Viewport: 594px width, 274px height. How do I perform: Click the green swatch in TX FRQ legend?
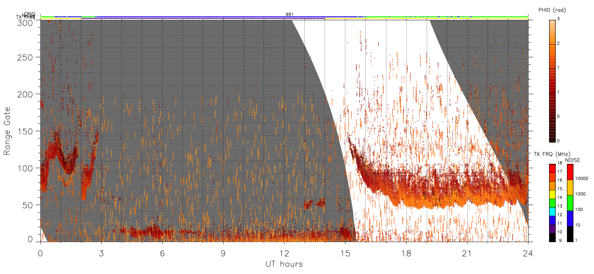pyautogui.click(x=552, y=202)
